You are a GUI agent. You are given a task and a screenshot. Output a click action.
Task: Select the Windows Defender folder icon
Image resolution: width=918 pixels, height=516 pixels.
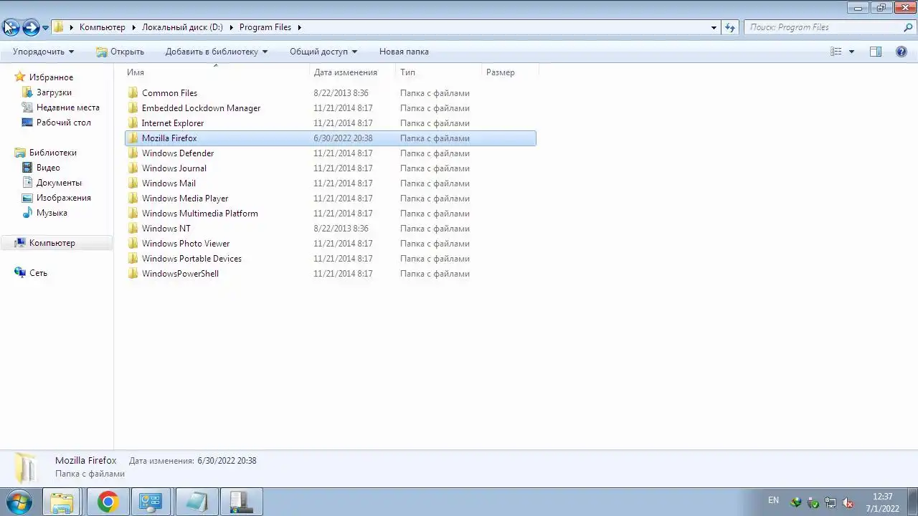[133, 153]
